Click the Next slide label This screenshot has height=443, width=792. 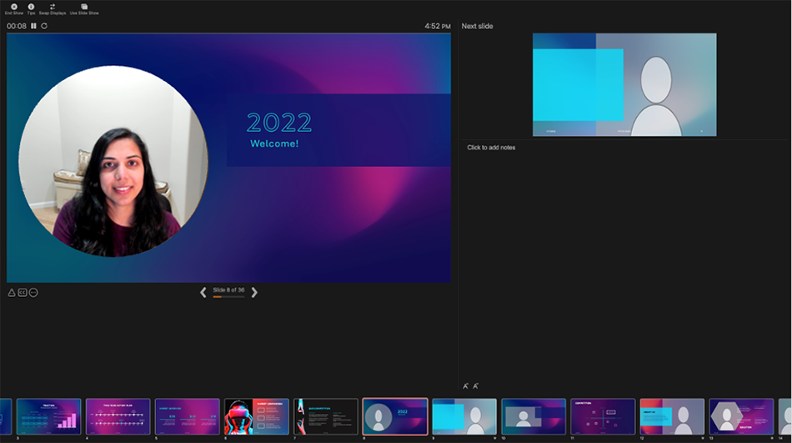tap(478, 26)
